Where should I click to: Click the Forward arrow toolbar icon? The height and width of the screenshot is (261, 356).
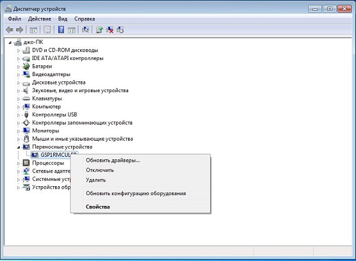coord(20,30)
